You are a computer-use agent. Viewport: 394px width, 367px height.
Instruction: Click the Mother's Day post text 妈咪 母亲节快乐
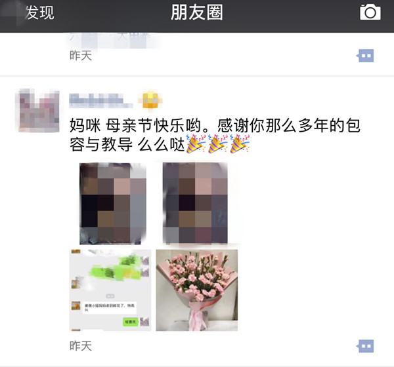(x=135, y=125)
